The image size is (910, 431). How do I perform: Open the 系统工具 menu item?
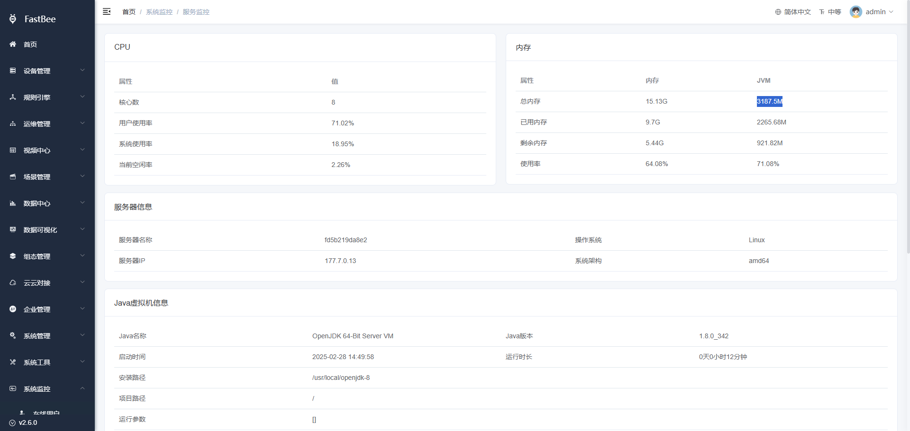pyautogui.click(x=47, y=362)
